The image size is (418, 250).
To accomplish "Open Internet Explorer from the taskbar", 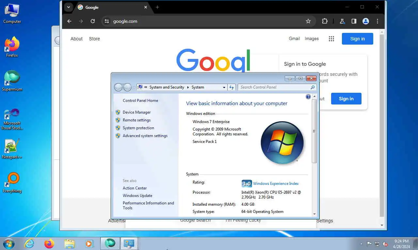I will tap(29, 243).
